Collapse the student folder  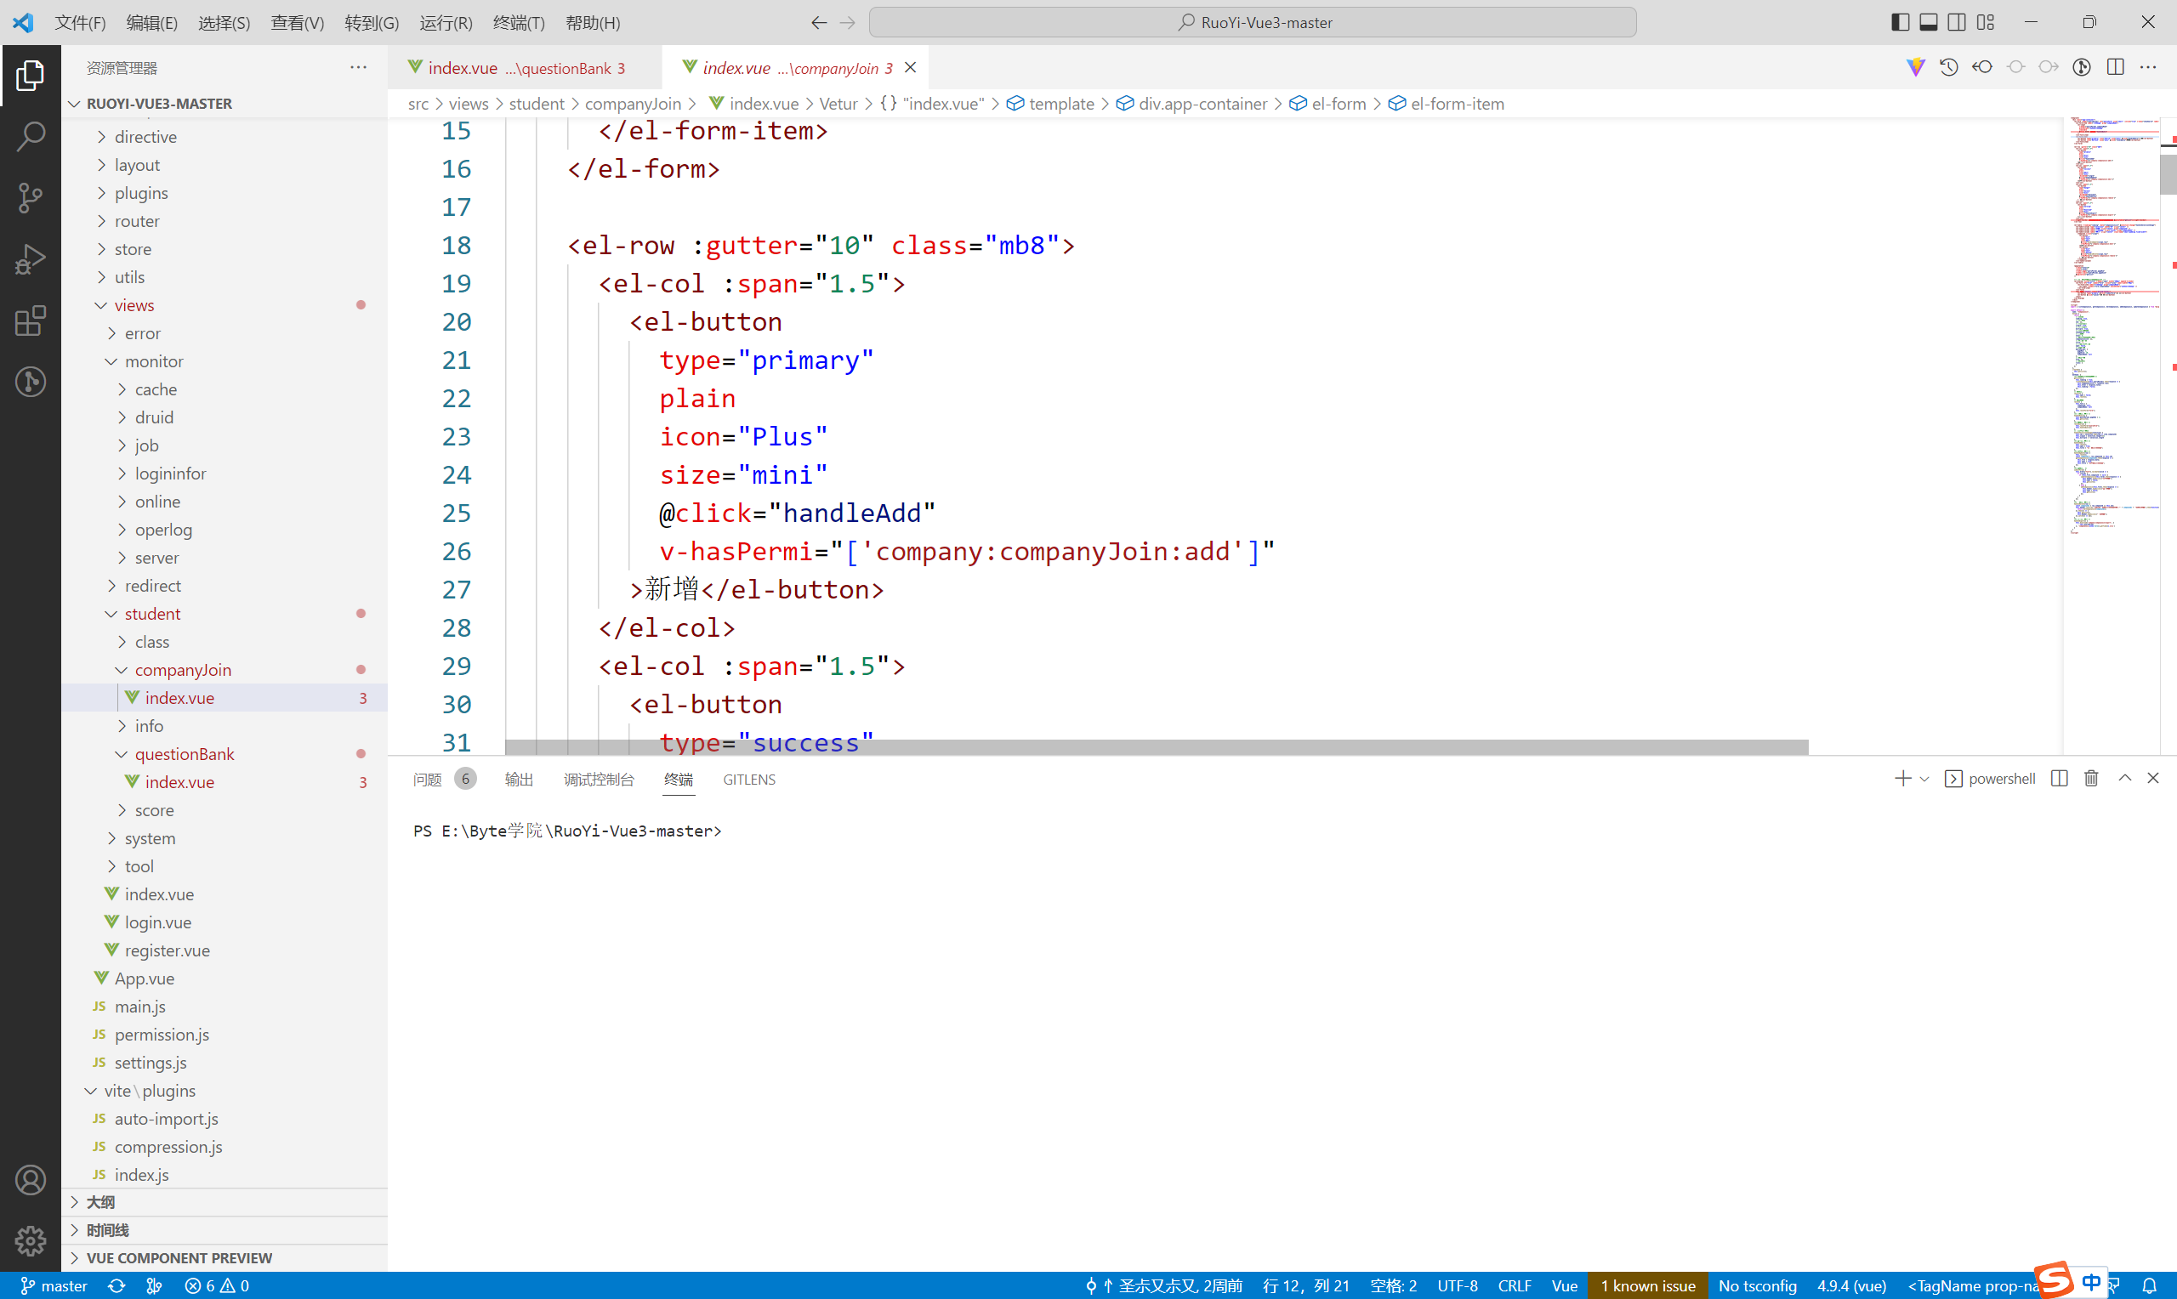coord(225,614)
